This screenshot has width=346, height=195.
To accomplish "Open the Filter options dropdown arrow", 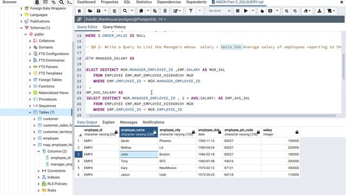I will click(199, 11).
